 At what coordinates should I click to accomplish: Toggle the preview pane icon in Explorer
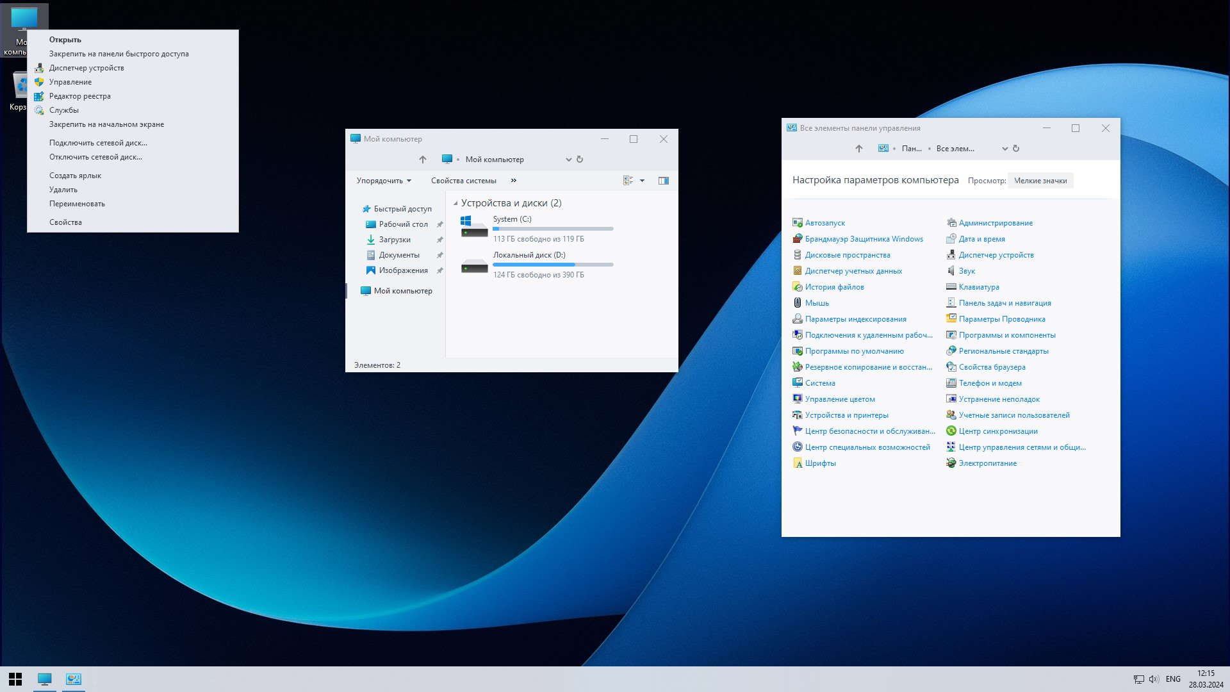point(664,181)
